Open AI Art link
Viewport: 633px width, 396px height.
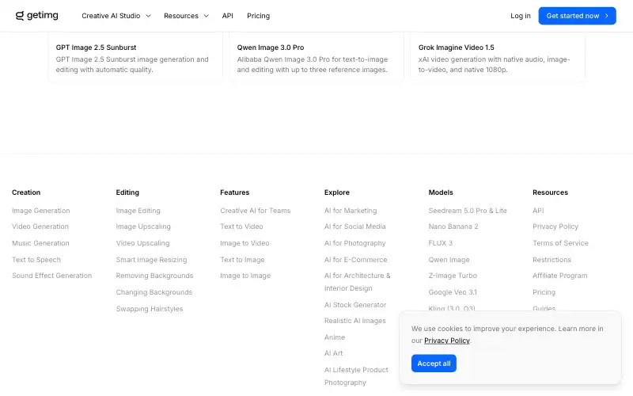(x=333, y=353)
